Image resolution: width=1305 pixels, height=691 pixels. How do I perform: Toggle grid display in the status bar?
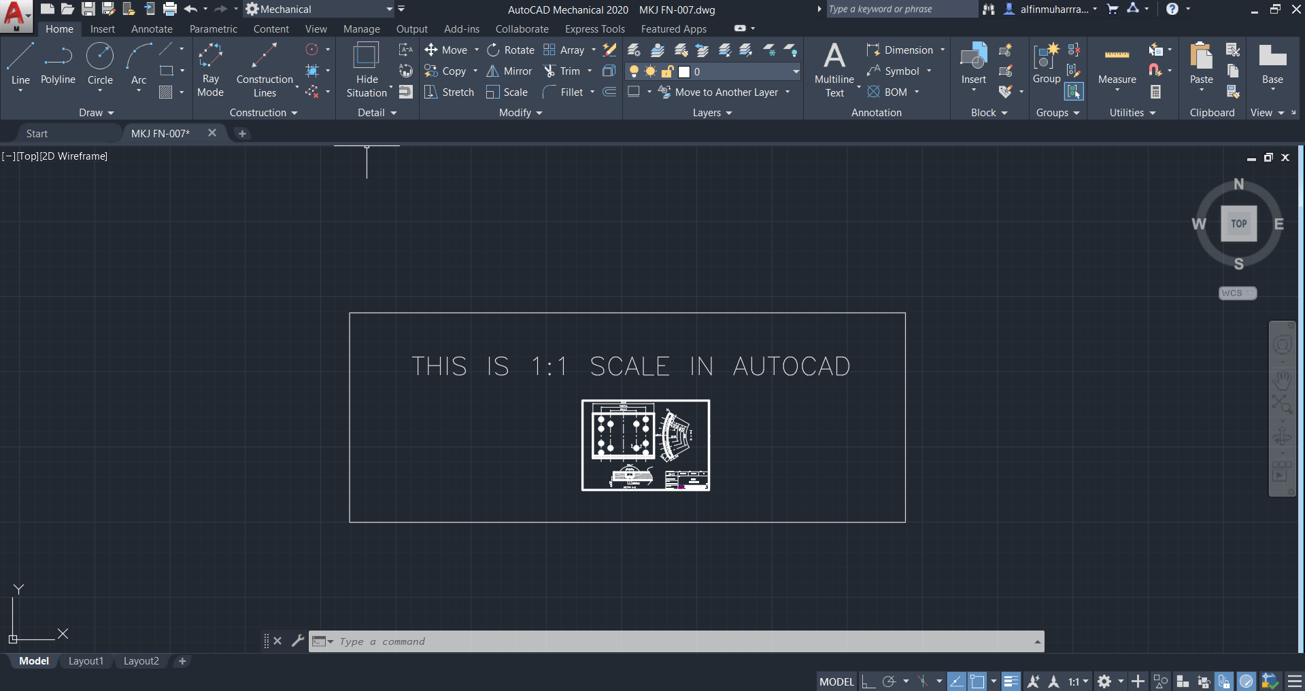pyautogui.click(x=868, y=681)
